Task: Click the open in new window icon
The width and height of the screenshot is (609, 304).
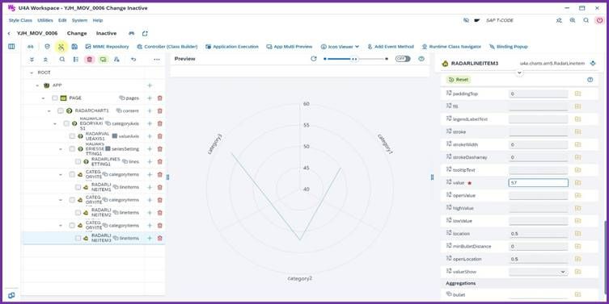Action: click(x=145, y=34)
